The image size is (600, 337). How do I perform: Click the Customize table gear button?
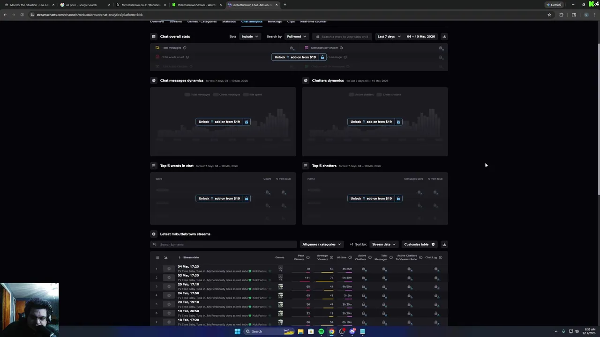tap(420, 244)
